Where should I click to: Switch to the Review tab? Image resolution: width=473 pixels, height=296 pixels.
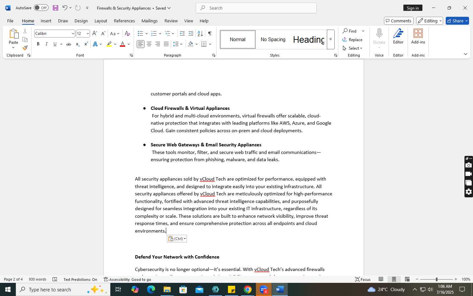(x=171, y=21)
